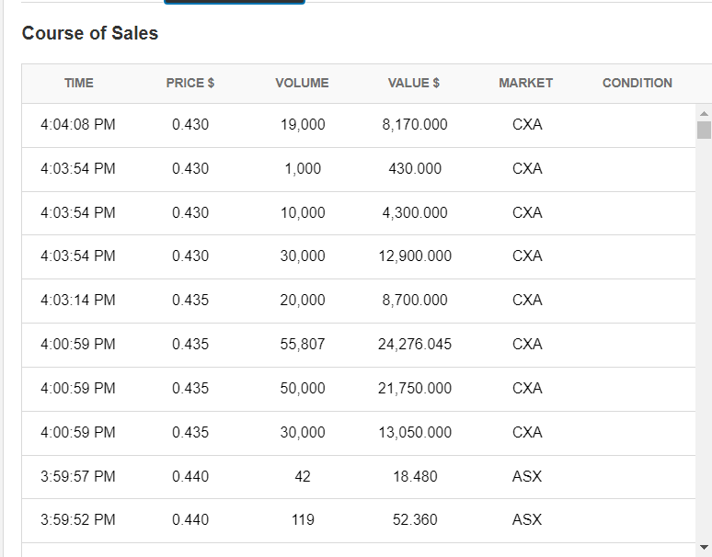Click the 8,170.000 value cell
The height and width of the screenshot is (557, 712).
click(x=415, y=124)
